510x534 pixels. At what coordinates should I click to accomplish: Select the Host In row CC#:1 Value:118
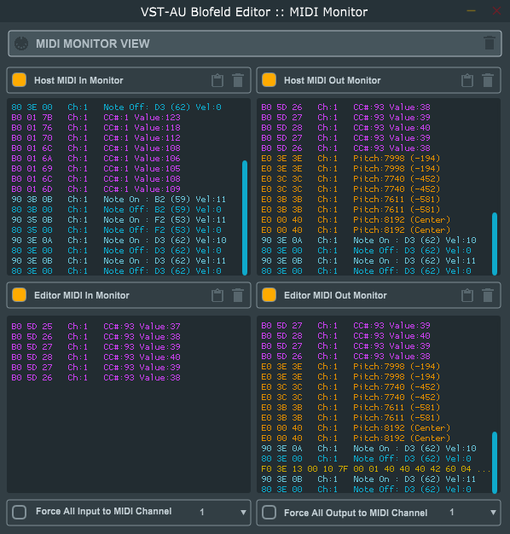tap(96, 128)
